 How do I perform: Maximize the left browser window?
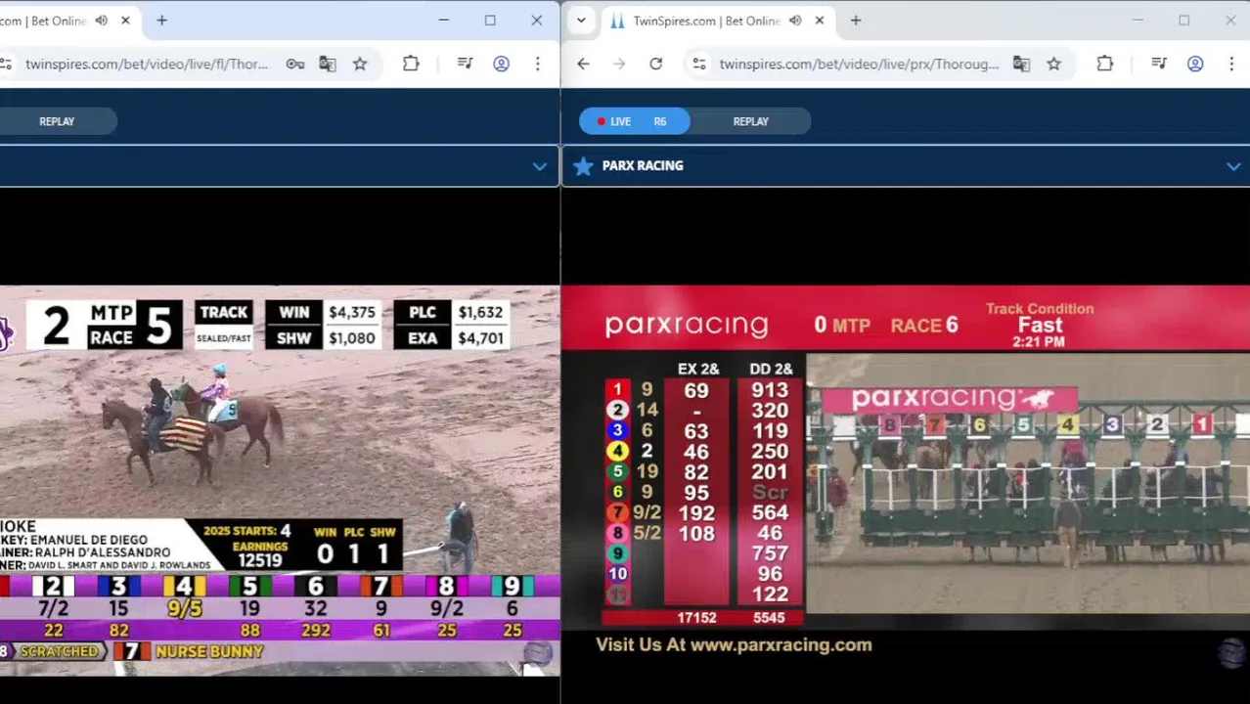[x=490, y=21]
